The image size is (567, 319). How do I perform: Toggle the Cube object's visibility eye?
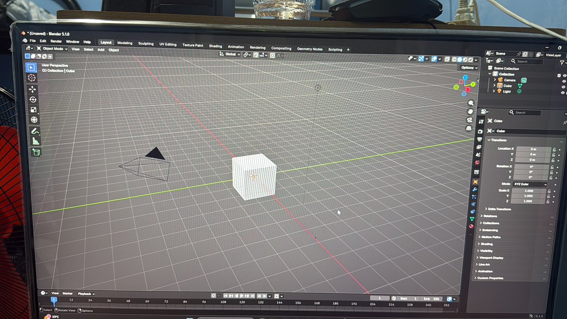[563, 86]
